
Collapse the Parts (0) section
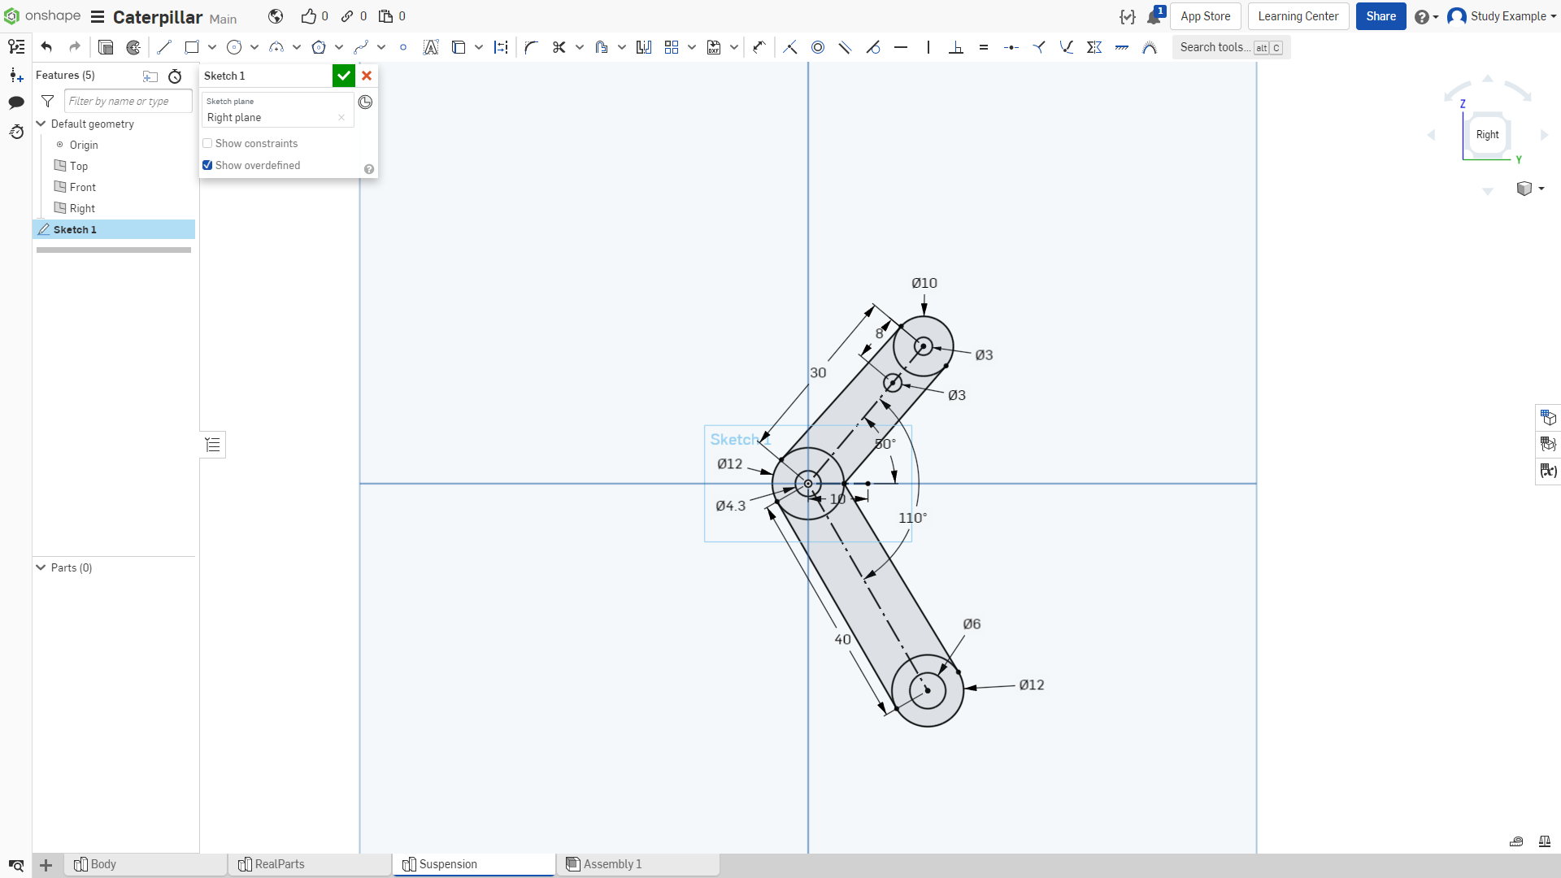click(x=41, y=567)
